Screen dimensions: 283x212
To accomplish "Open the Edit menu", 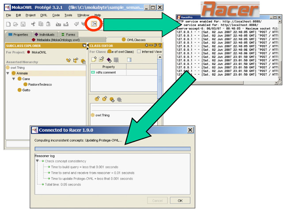I will (19, 15).
